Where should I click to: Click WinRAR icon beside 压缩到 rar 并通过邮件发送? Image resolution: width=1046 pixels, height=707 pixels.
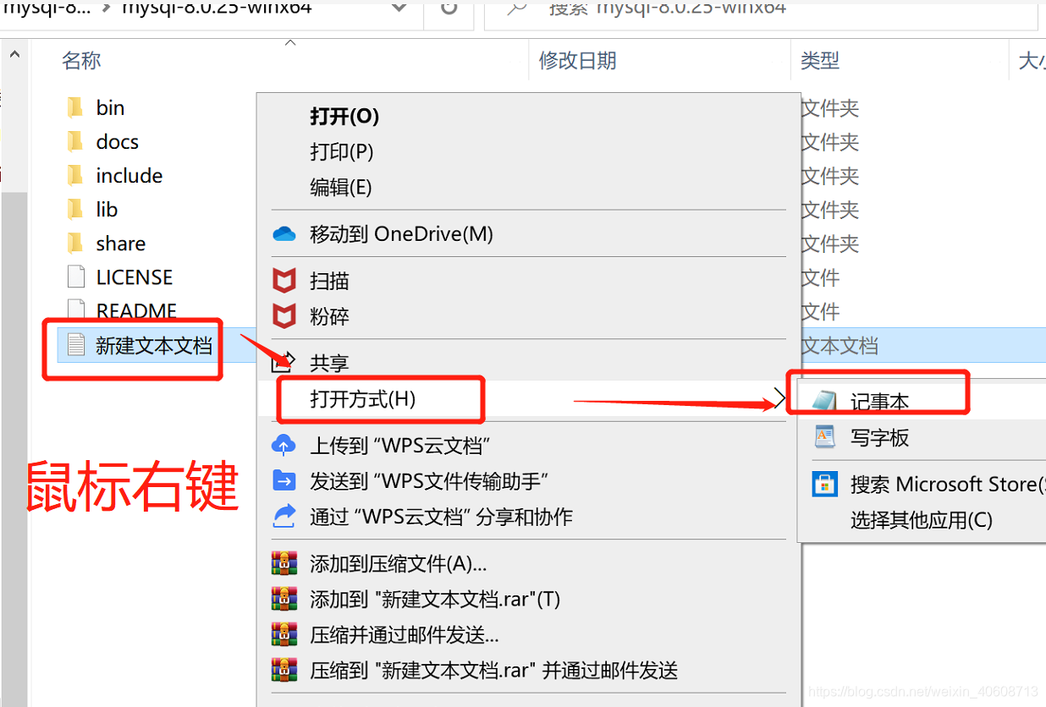(284, 670)
